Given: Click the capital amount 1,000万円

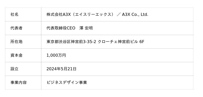Looking at the screenshot, I should (56, 55).
